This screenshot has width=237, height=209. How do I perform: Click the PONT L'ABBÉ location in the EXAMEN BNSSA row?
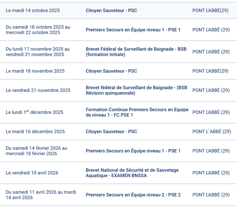(x=211, y=173)
